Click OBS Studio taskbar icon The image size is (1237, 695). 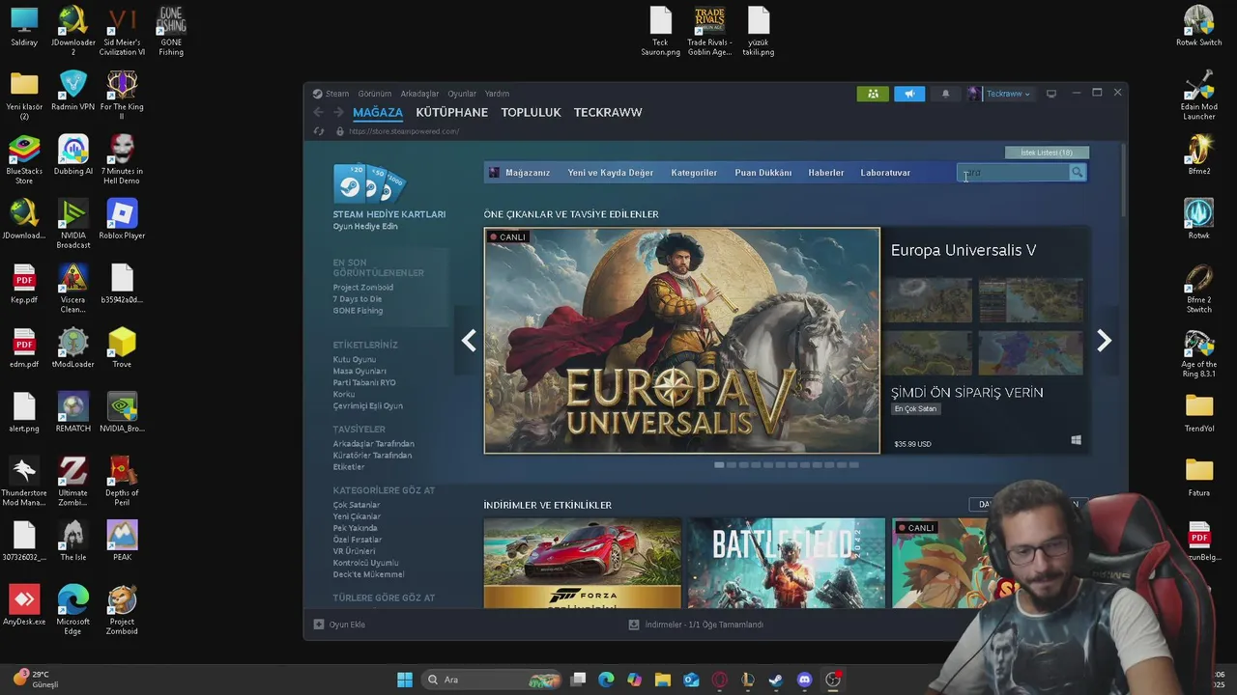[833, 680]
